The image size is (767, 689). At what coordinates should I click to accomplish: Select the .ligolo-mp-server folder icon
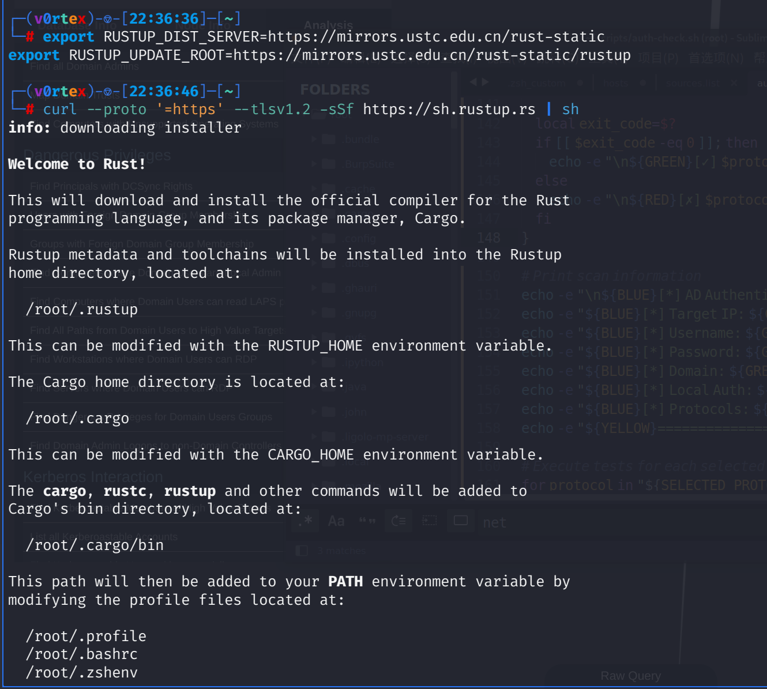click(x=329, y=436)
